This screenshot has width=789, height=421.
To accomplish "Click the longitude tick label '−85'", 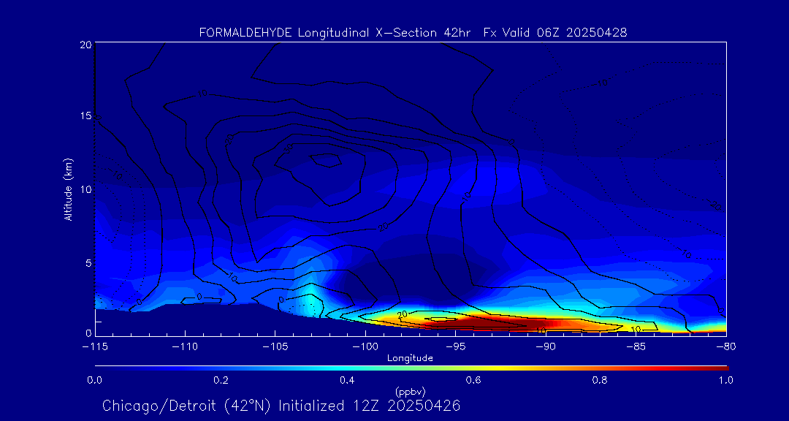I will 636,347.
